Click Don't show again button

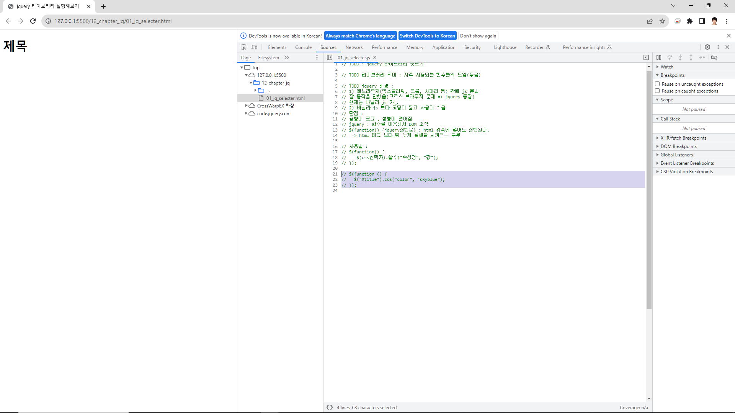pyautogui.click(x=478, y=36)
